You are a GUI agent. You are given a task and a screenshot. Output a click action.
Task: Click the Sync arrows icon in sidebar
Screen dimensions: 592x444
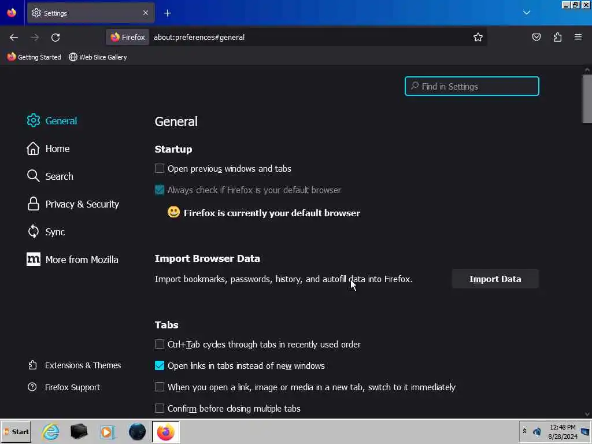pyautogui.click(x=33, y=231)
